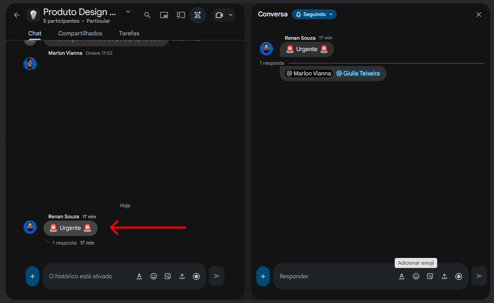Image resolution: width=494 pixels, height=303 pixels.
Task: Click the back arrow in chat header
Action: pos(17,15)
